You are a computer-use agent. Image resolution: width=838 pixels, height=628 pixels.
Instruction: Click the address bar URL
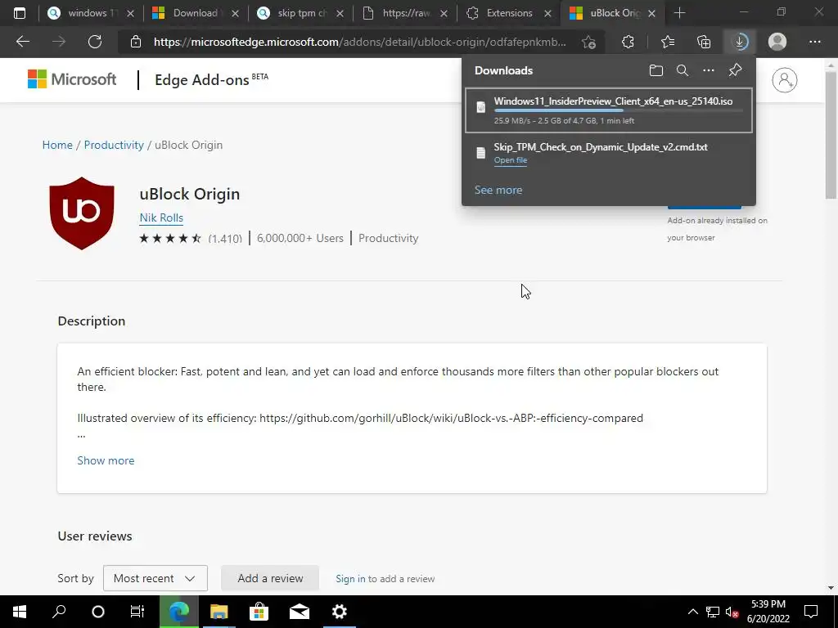360,43
